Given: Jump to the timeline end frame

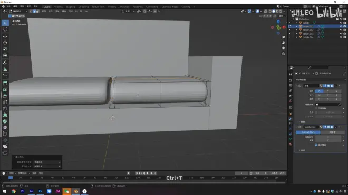Looking at the screenshot, I should (155, 173).
